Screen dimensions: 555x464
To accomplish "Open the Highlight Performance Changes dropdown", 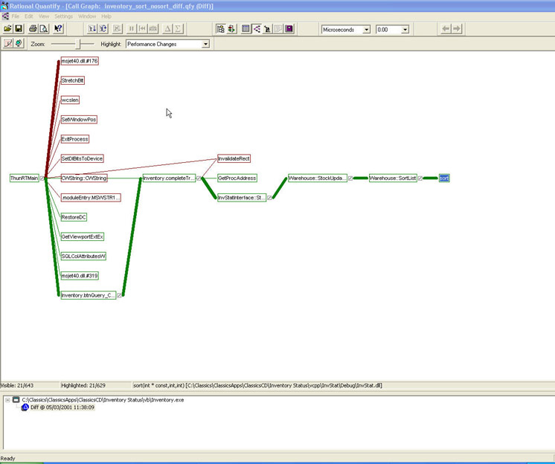I will [205, 44].
